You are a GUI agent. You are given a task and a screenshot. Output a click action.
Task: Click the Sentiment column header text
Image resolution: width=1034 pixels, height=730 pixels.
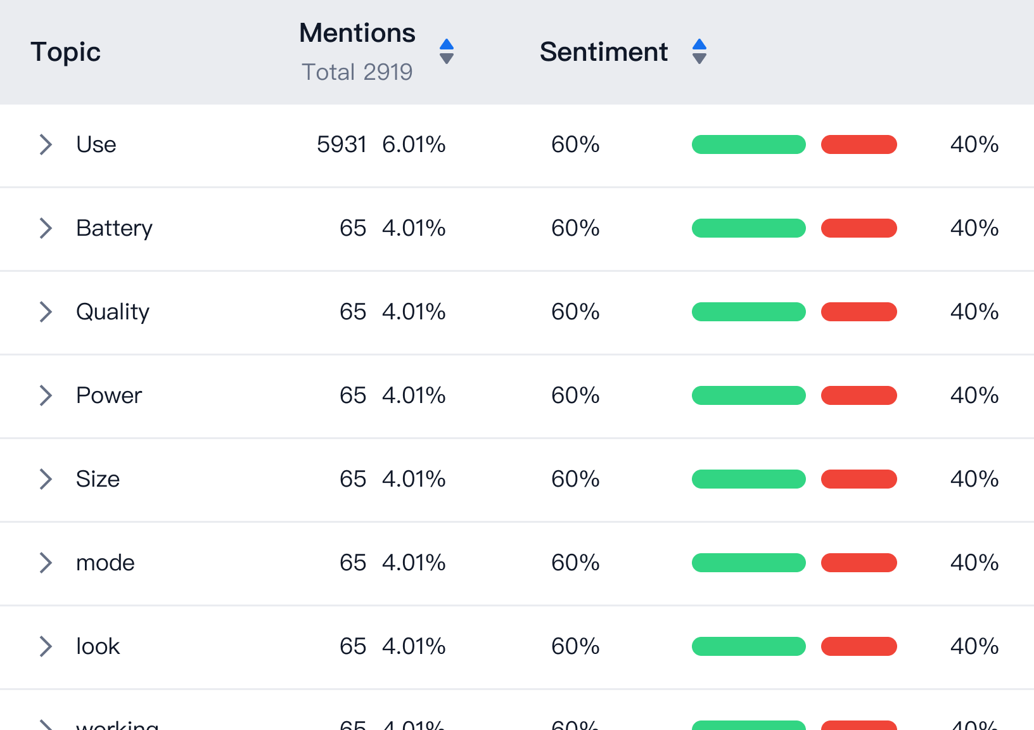(x=603, y=52)
